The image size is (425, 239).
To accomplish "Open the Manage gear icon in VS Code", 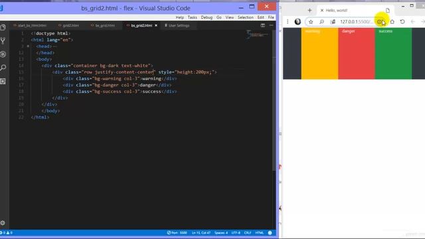I will 3,223.
